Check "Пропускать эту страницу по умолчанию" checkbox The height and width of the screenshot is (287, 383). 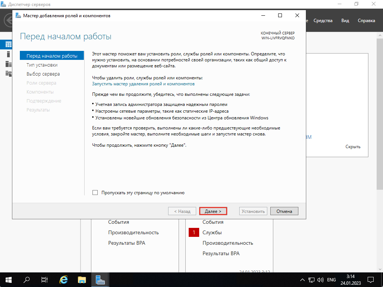(95, 193)
